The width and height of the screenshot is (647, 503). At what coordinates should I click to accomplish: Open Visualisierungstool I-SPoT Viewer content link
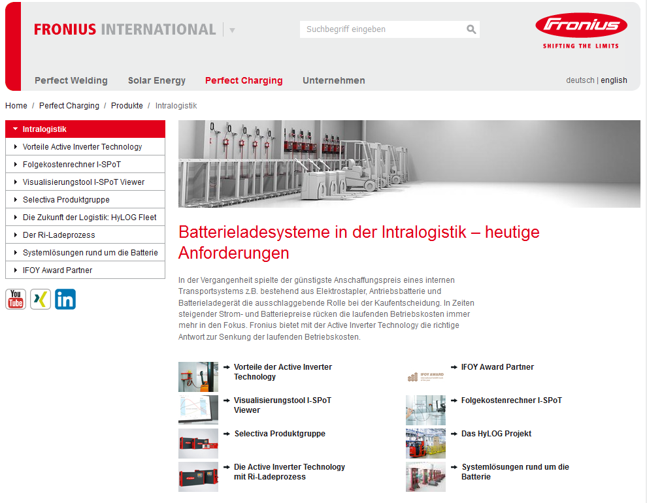pos(282,405)
